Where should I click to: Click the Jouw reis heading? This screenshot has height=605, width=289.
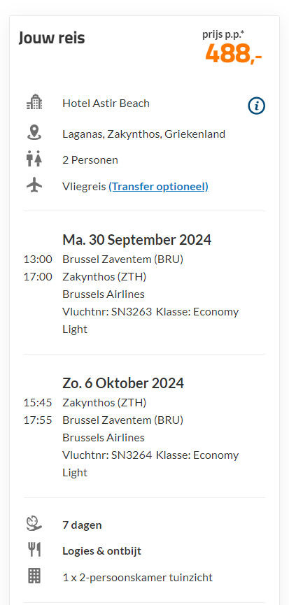[x=52, y=38]
